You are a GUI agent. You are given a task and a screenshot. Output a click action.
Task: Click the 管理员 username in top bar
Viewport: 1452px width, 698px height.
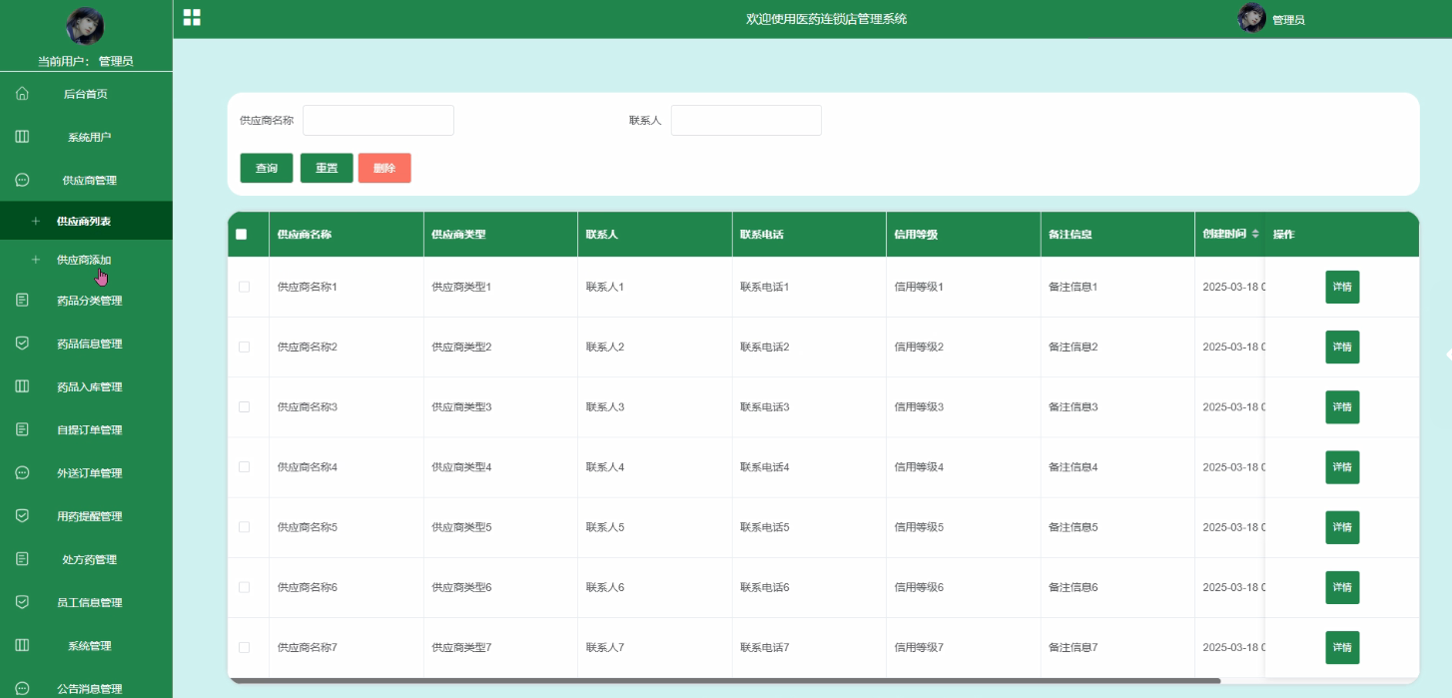click(x=1288, y=20)
